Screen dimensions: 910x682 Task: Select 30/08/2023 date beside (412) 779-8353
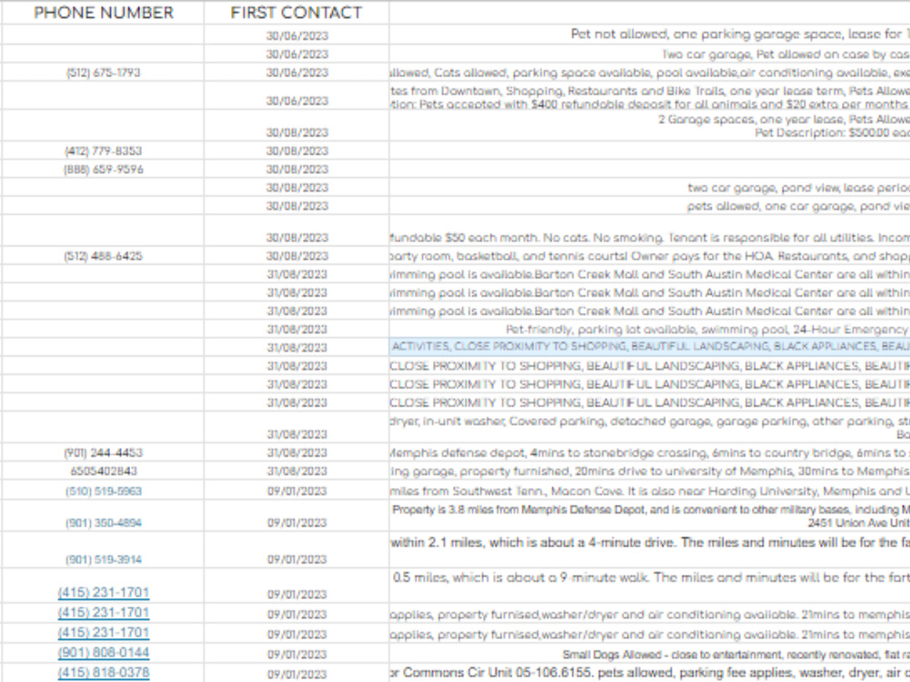(298, 151)
